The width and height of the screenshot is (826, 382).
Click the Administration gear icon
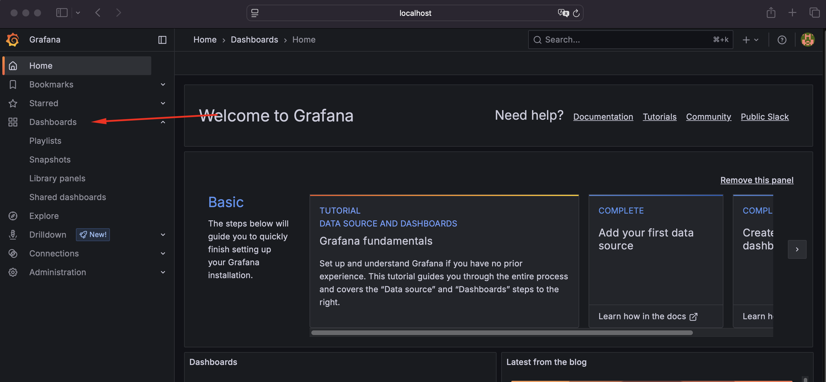click(x=13, y=272)
